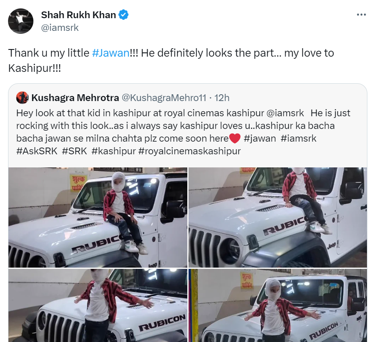Image resolution: width=375 pixels, height=342 pixels.
Task: Click the 12h timestamp on quoted tweet
Action: click(222, 98)
